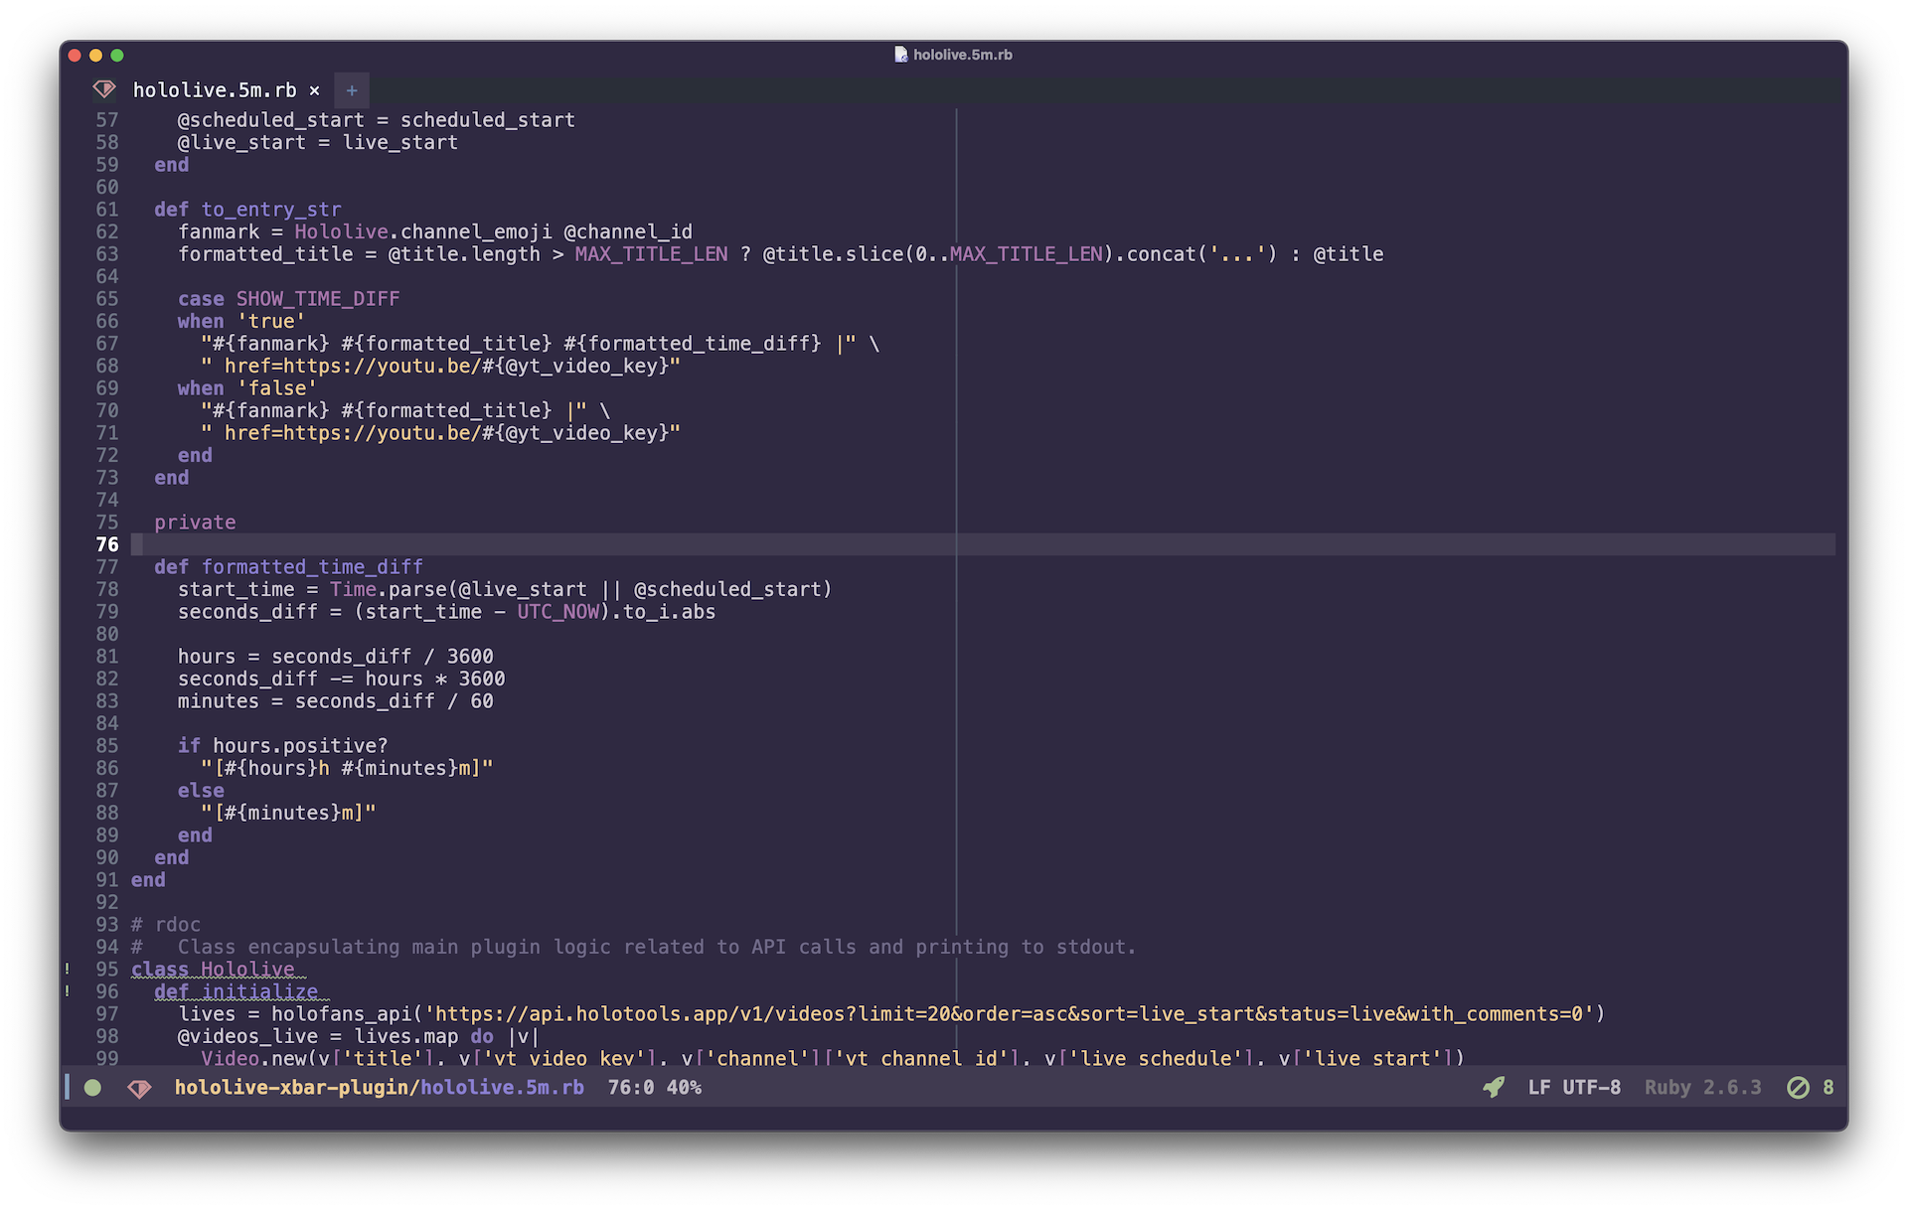This screenshot has height=1210, width=1908.
Task: Click warning marker beside line 96
Action: [68, 991]
